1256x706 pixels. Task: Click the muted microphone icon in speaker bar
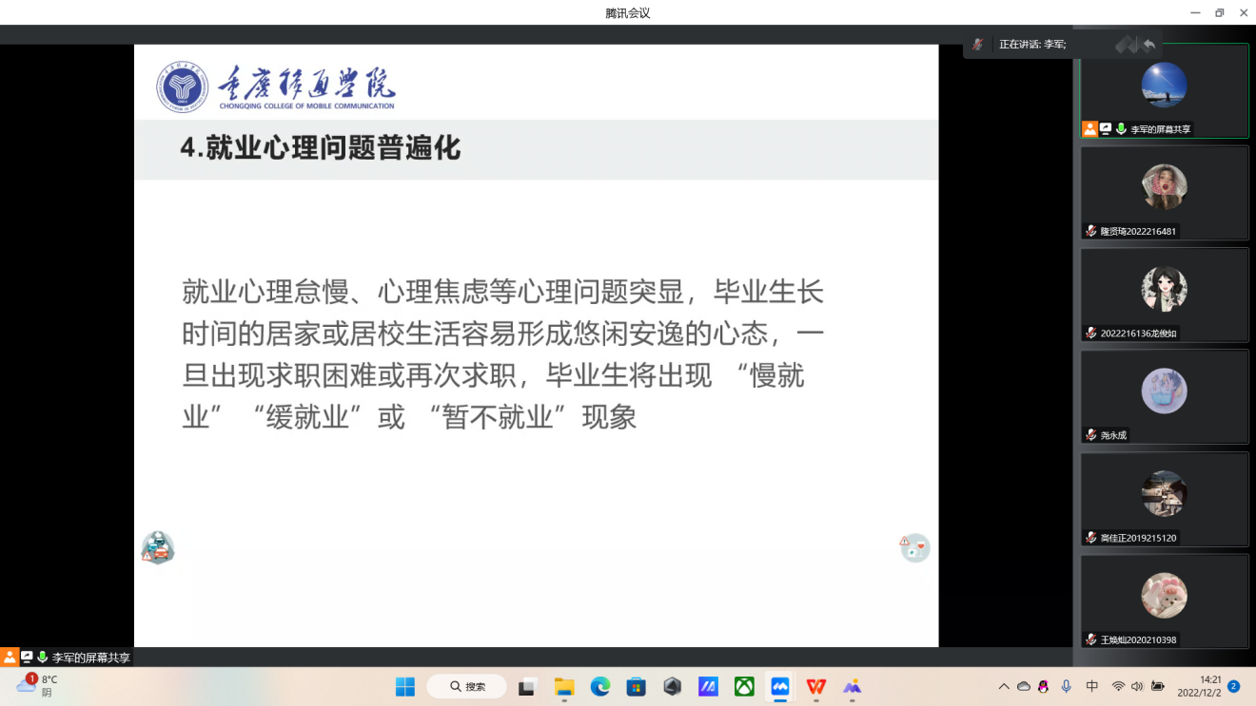[x=977, y=44]
